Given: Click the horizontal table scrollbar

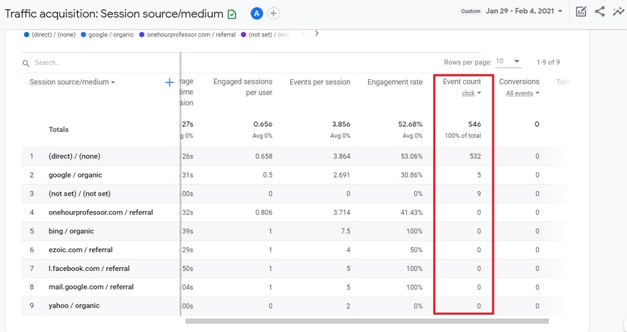Looking at the screenshot, I should (x=367, y=321).
